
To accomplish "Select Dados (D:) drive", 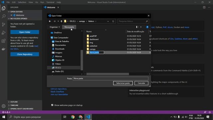I will [x=59, y=71].
